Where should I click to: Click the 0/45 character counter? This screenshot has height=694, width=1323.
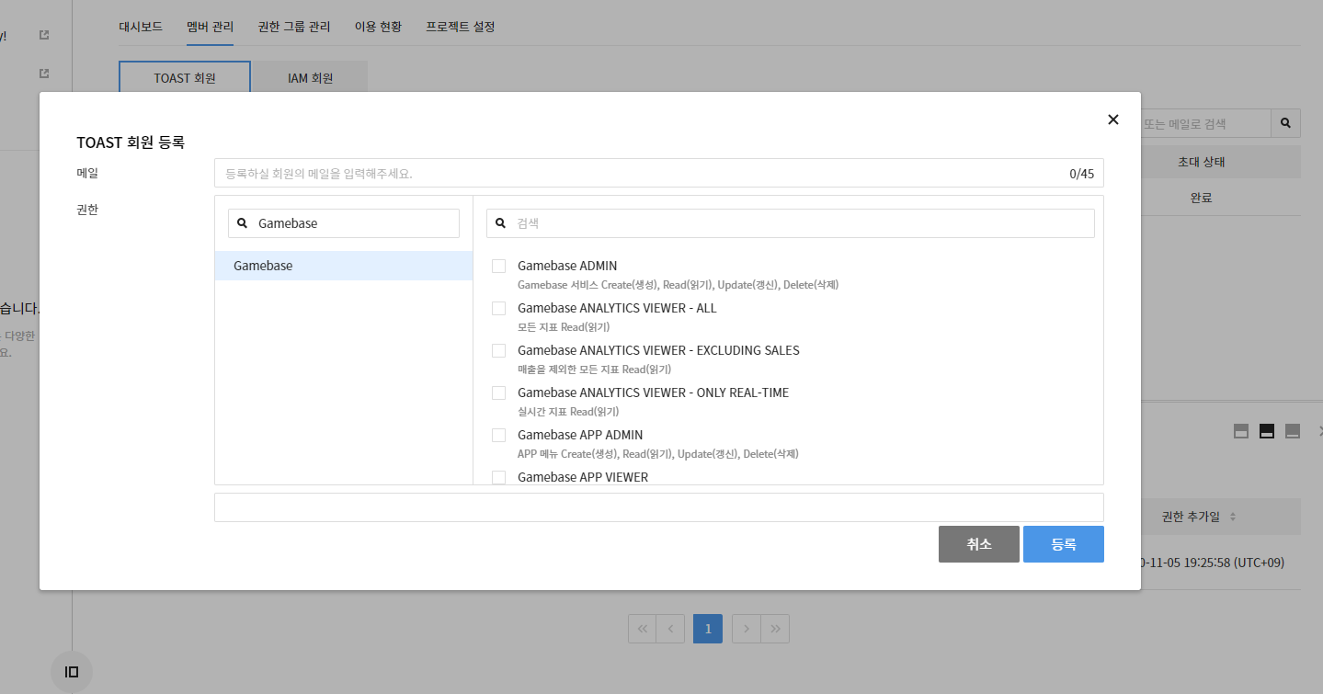1081,173
